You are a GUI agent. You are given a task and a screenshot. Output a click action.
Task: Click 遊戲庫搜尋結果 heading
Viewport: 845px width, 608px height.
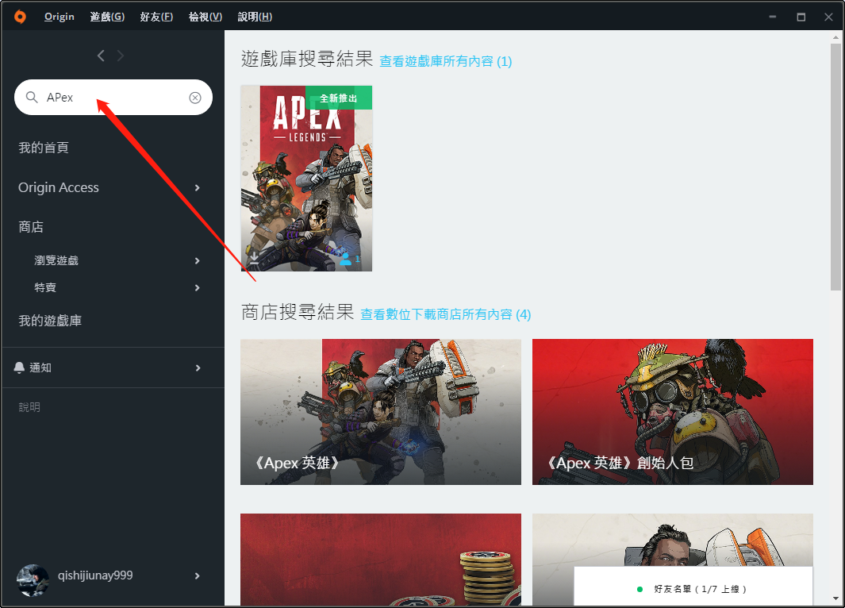click(307, 59)
